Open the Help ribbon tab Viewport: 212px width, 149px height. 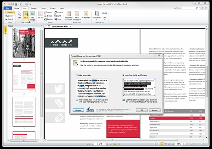[x=61, y=8]
